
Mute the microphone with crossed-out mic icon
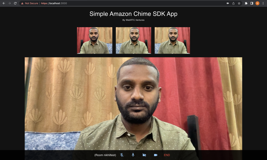[122, 155]
